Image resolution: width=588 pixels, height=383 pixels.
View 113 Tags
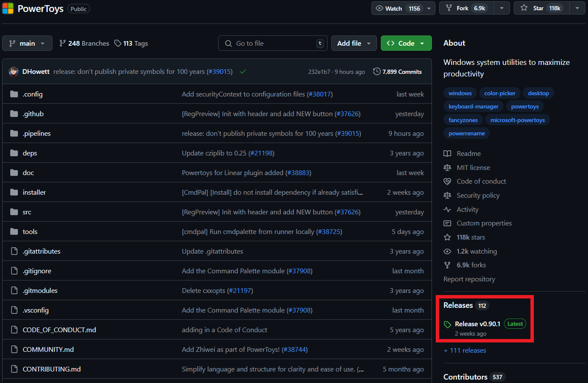click(131, 43)
